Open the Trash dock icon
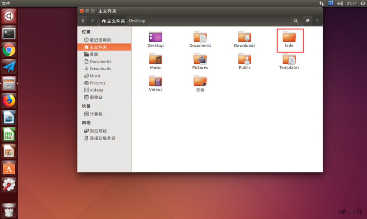The height and width of the screenshot is (219, 367). pyautogui.click(x=9, y=210)
